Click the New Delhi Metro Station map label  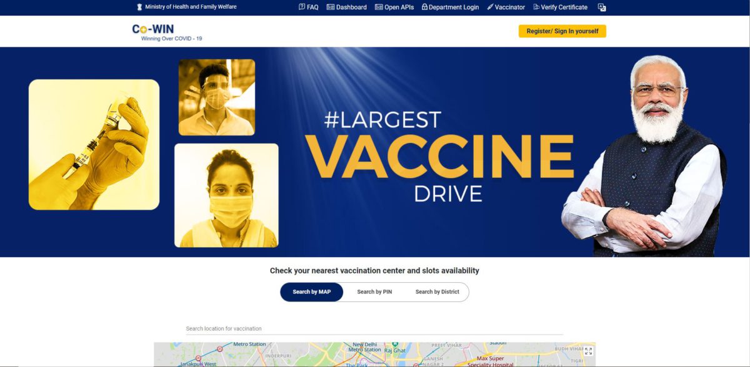tap(365, 347)
